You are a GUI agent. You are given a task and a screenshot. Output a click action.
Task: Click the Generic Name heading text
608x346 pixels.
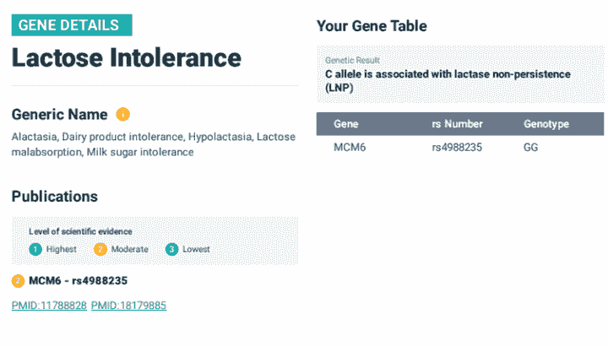click(x=60, y=114)
